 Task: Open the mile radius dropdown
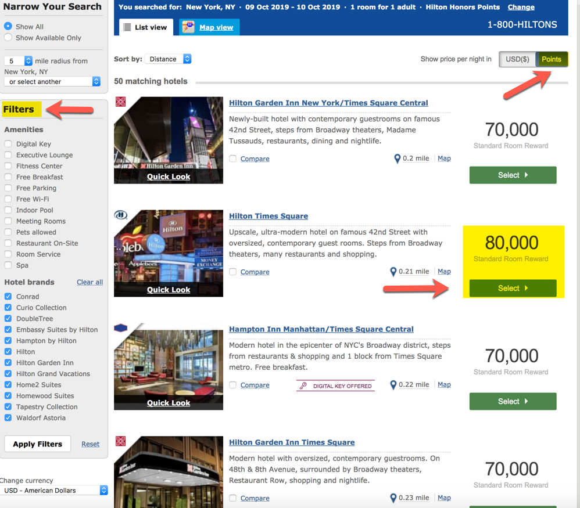point(18,60)
